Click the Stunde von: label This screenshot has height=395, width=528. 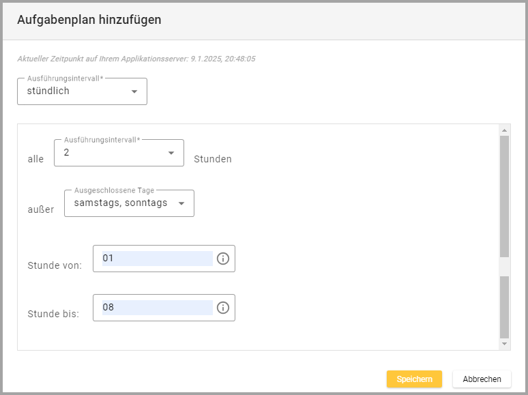click(x=55, y=265)
